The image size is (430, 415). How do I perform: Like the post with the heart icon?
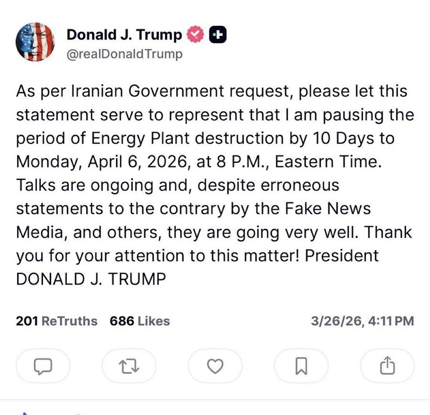click(x=215, y=366)
